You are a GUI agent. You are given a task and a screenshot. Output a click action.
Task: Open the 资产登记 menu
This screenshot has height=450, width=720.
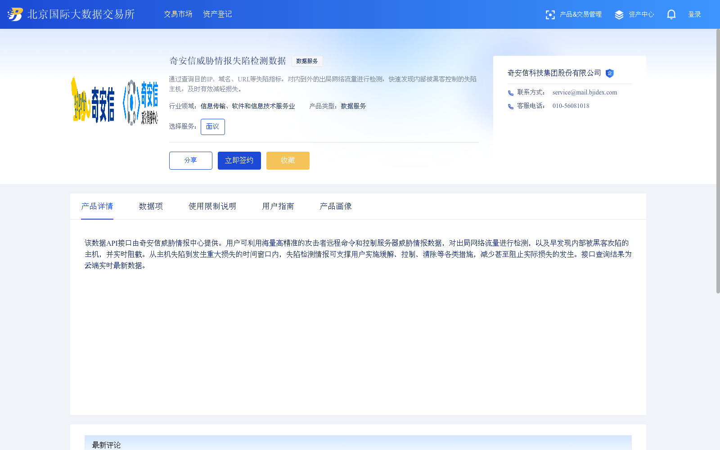[217, 14]
